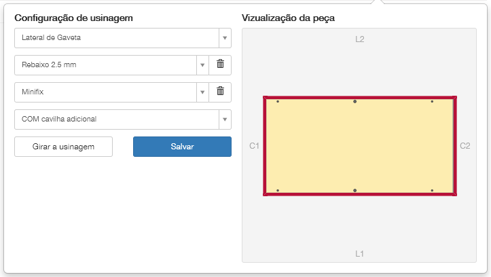
Task: Click the top-left drill hole on piece
Action: pyautogui.click(x=278, y=101)
